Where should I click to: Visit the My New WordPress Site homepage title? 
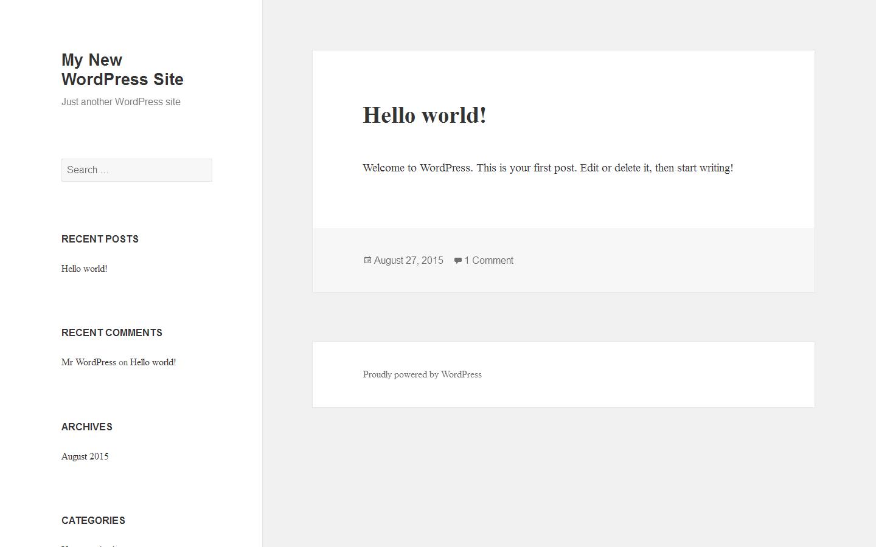(122, 69)
